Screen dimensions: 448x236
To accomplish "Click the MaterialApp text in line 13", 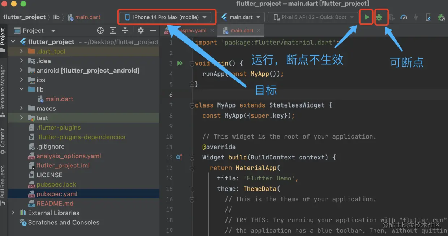I will [x=256, y=168].
